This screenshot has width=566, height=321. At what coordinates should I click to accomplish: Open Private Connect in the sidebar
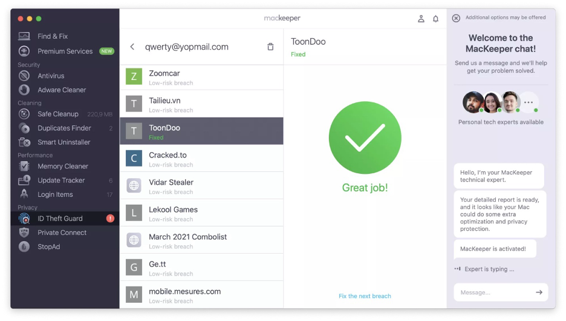coord(62,233)
